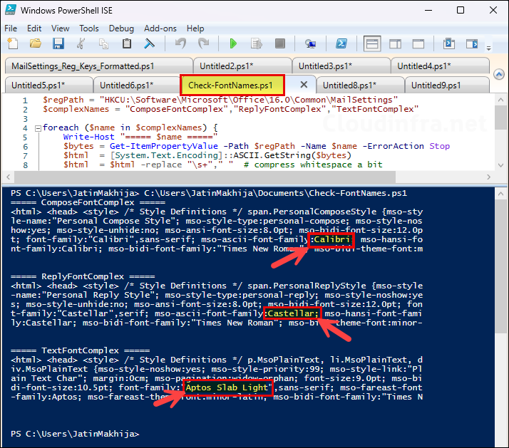Paste using the clipboard icon
The height and width of the screenshot is (448, 509).
(127, 43)
